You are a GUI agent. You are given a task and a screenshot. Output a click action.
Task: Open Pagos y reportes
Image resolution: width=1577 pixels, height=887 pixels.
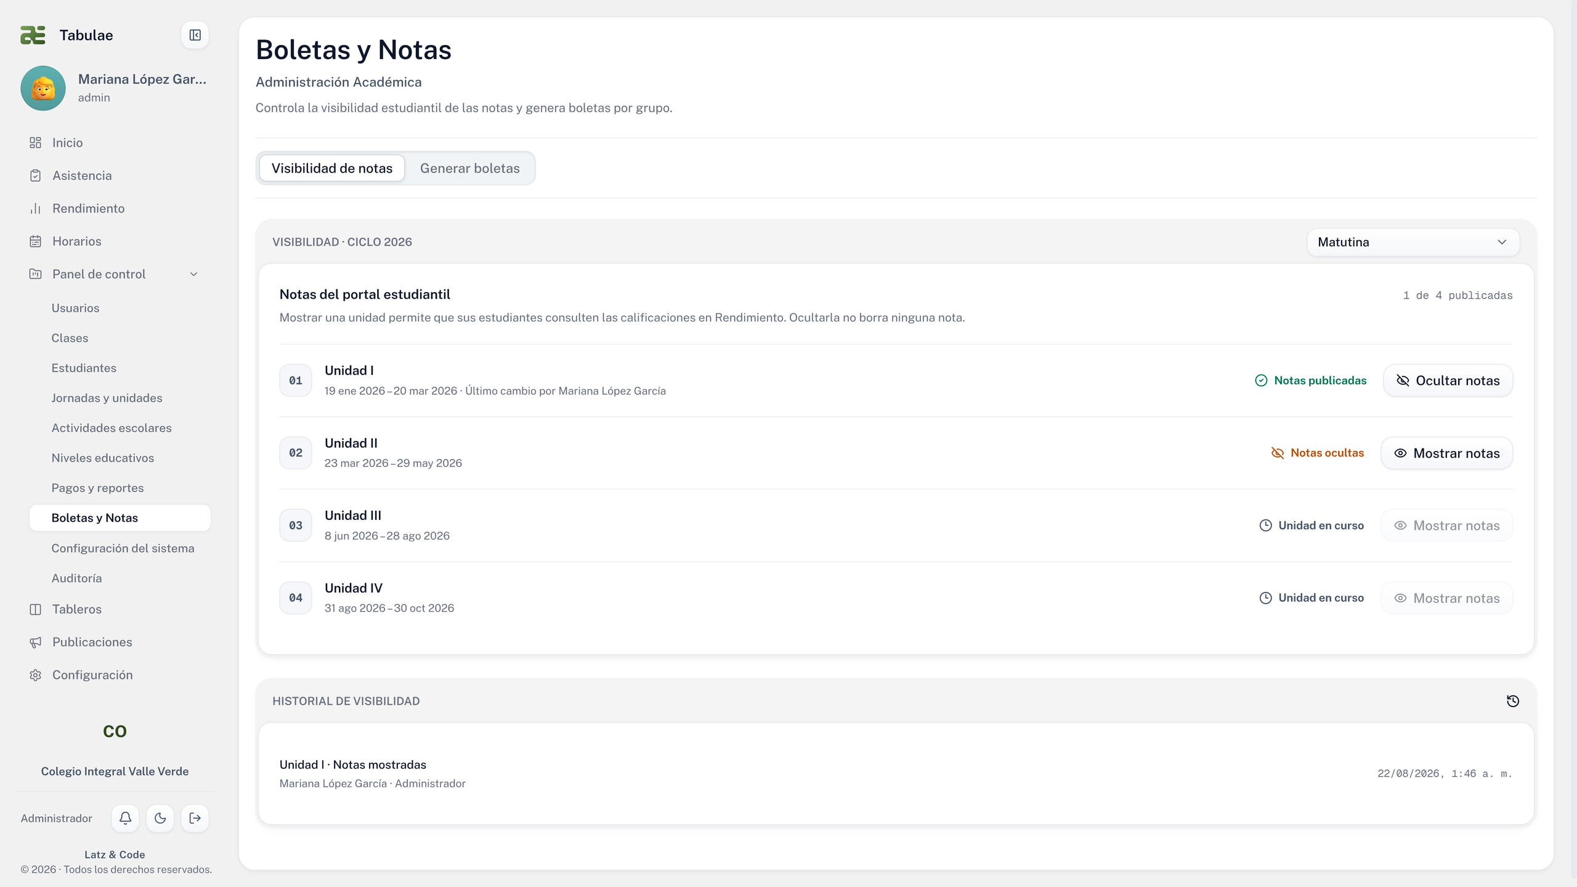pyautogui.click(x=120, y=488)
